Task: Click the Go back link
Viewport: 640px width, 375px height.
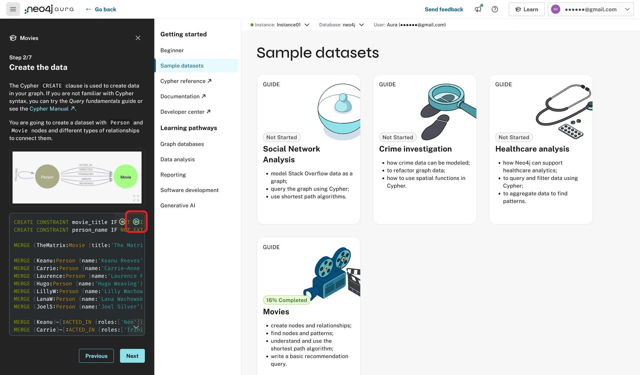Action: tap(101, 9)
